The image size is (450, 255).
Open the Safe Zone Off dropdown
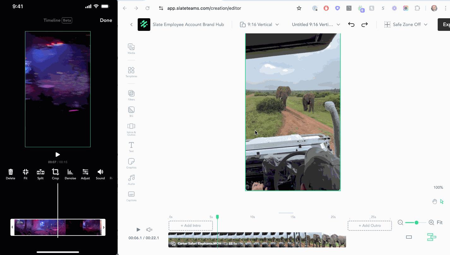coord(406,25)
